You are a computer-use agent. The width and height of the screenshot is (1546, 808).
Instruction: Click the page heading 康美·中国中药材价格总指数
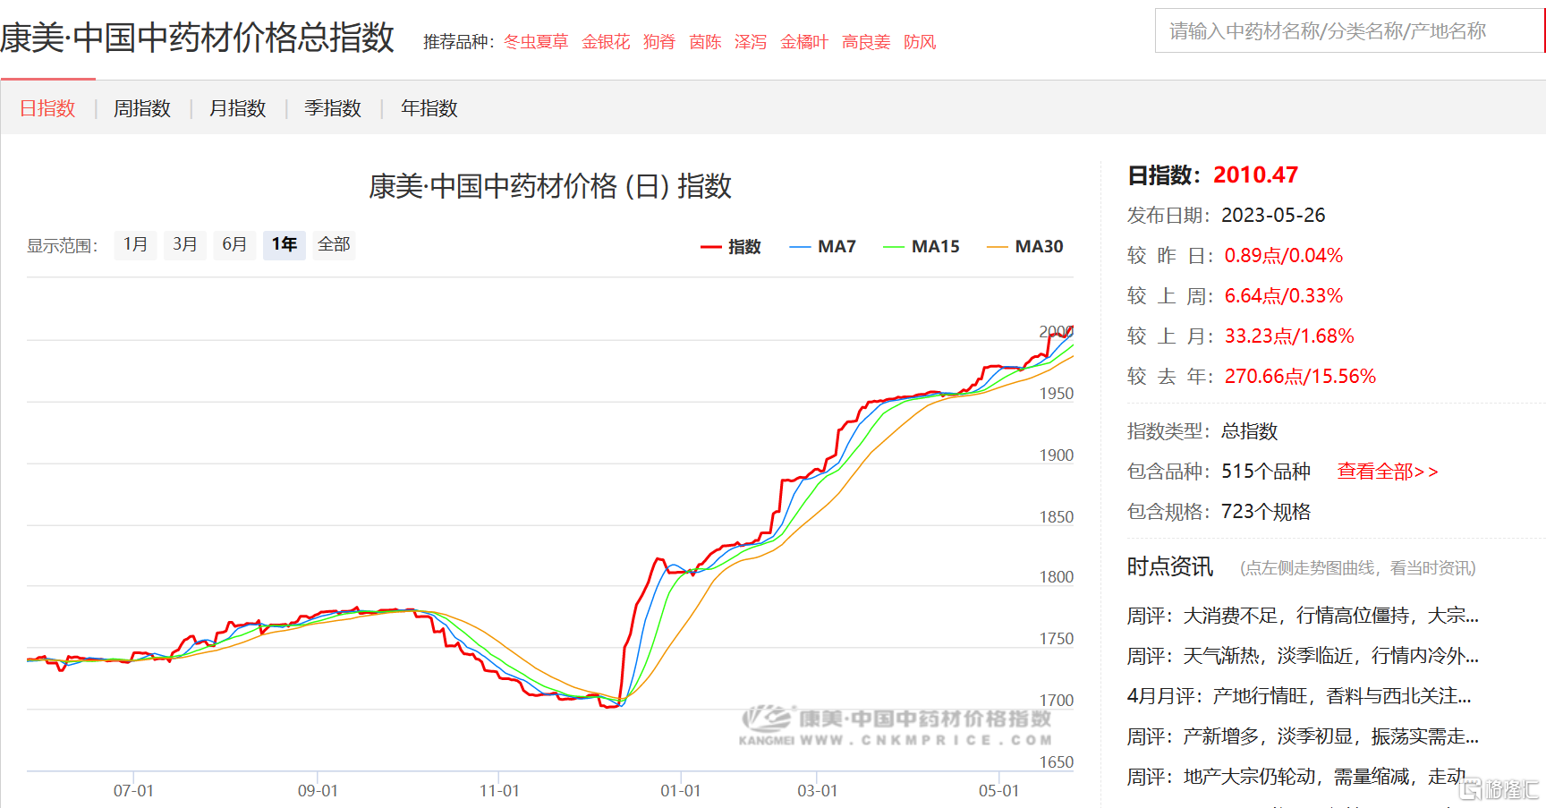pos(197,38)
